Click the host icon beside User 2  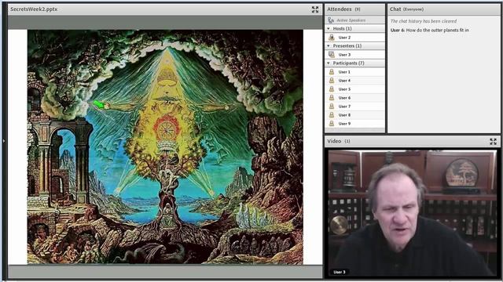point(332,38)
